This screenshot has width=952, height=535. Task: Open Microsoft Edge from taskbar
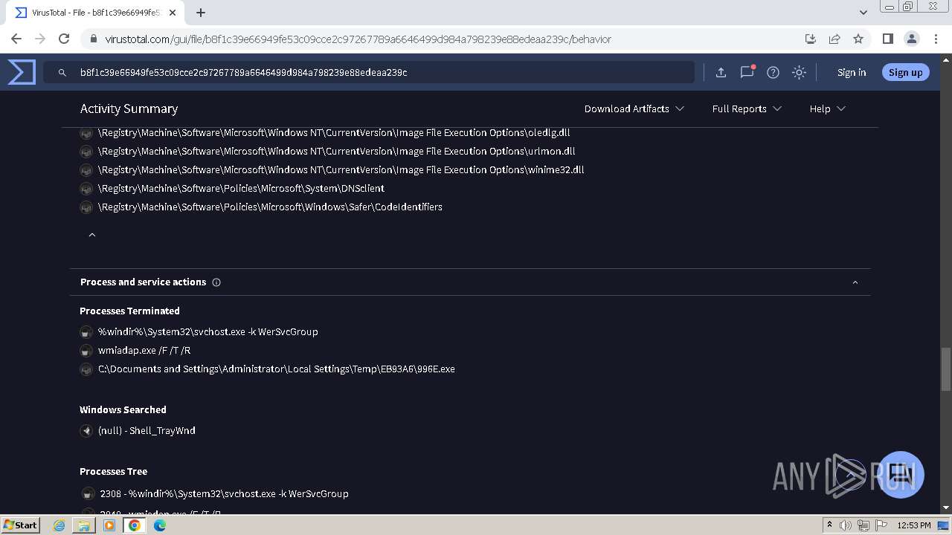[159, 525]
